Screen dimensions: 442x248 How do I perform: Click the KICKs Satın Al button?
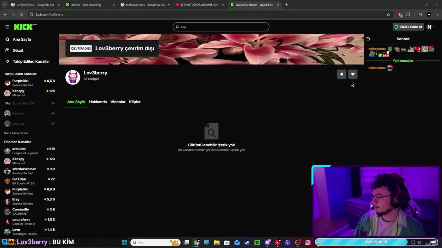pos(408,27)
